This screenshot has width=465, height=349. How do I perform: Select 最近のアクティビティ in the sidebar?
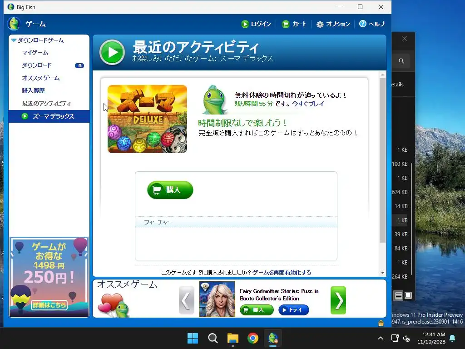click(x=46, y=104)
